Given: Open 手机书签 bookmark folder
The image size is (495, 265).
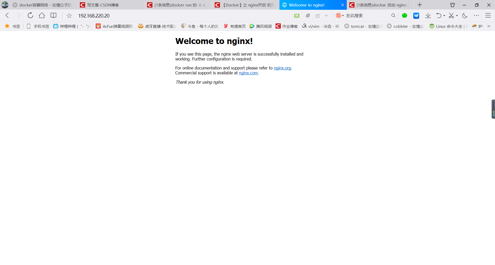Looking at the screenshot, I should click(x=38, y=26).
